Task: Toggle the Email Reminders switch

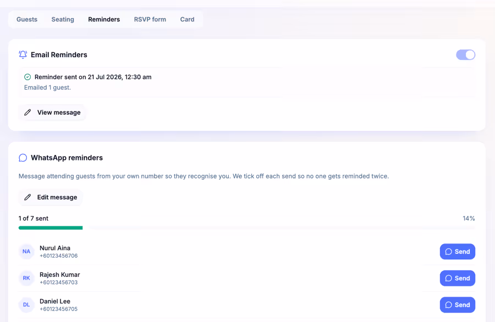Action: click(x=465, y=55)
